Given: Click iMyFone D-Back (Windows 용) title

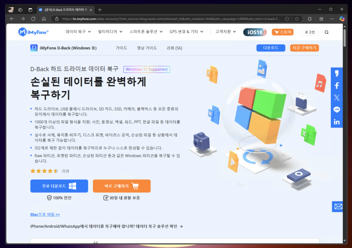Looking at the screenshot, I should click(68, 48).
